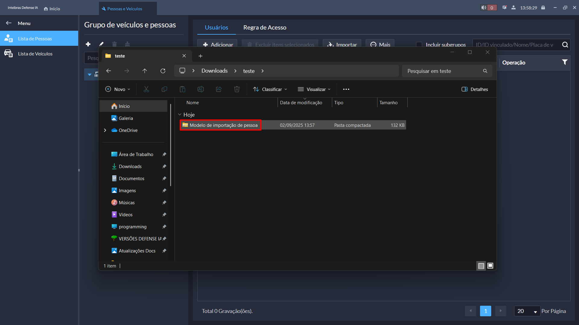Screen dimensions: 579x325
Task: Click the up-folder arrow in explorer
Action: [145, 71]
